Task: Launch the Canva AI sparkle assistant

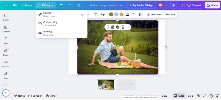Action: [6, 93]
